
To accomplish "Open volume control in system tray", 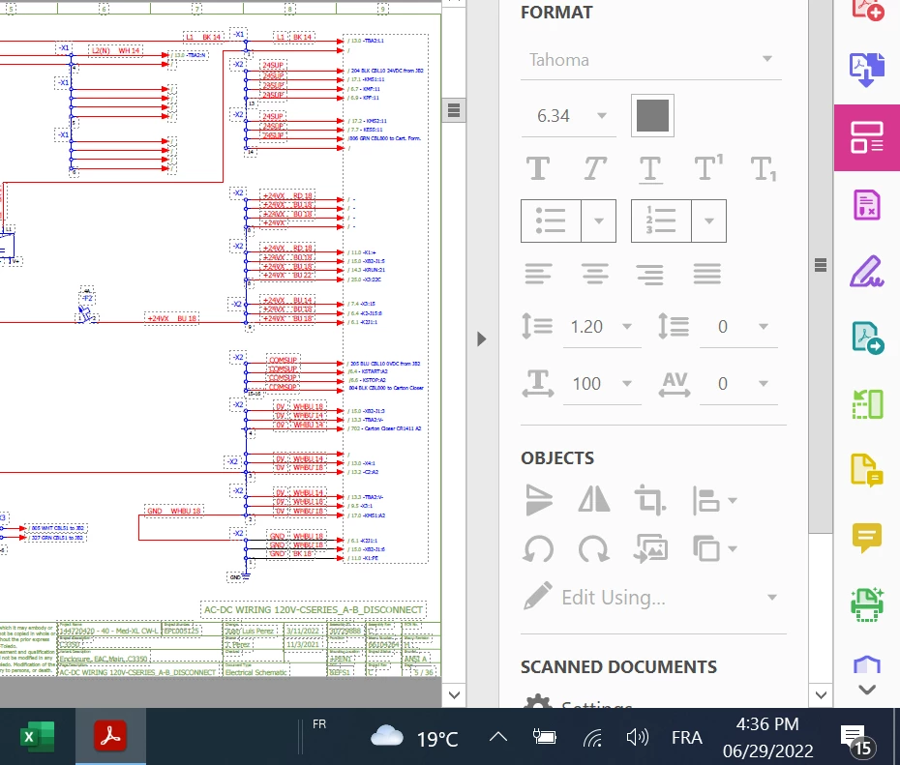I will [637, 737].
